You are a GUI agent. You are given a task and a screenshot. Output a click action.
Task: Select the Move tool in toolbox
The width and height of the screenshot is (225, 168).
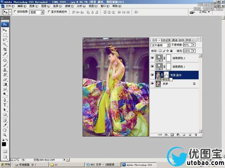tap(5, 30)
